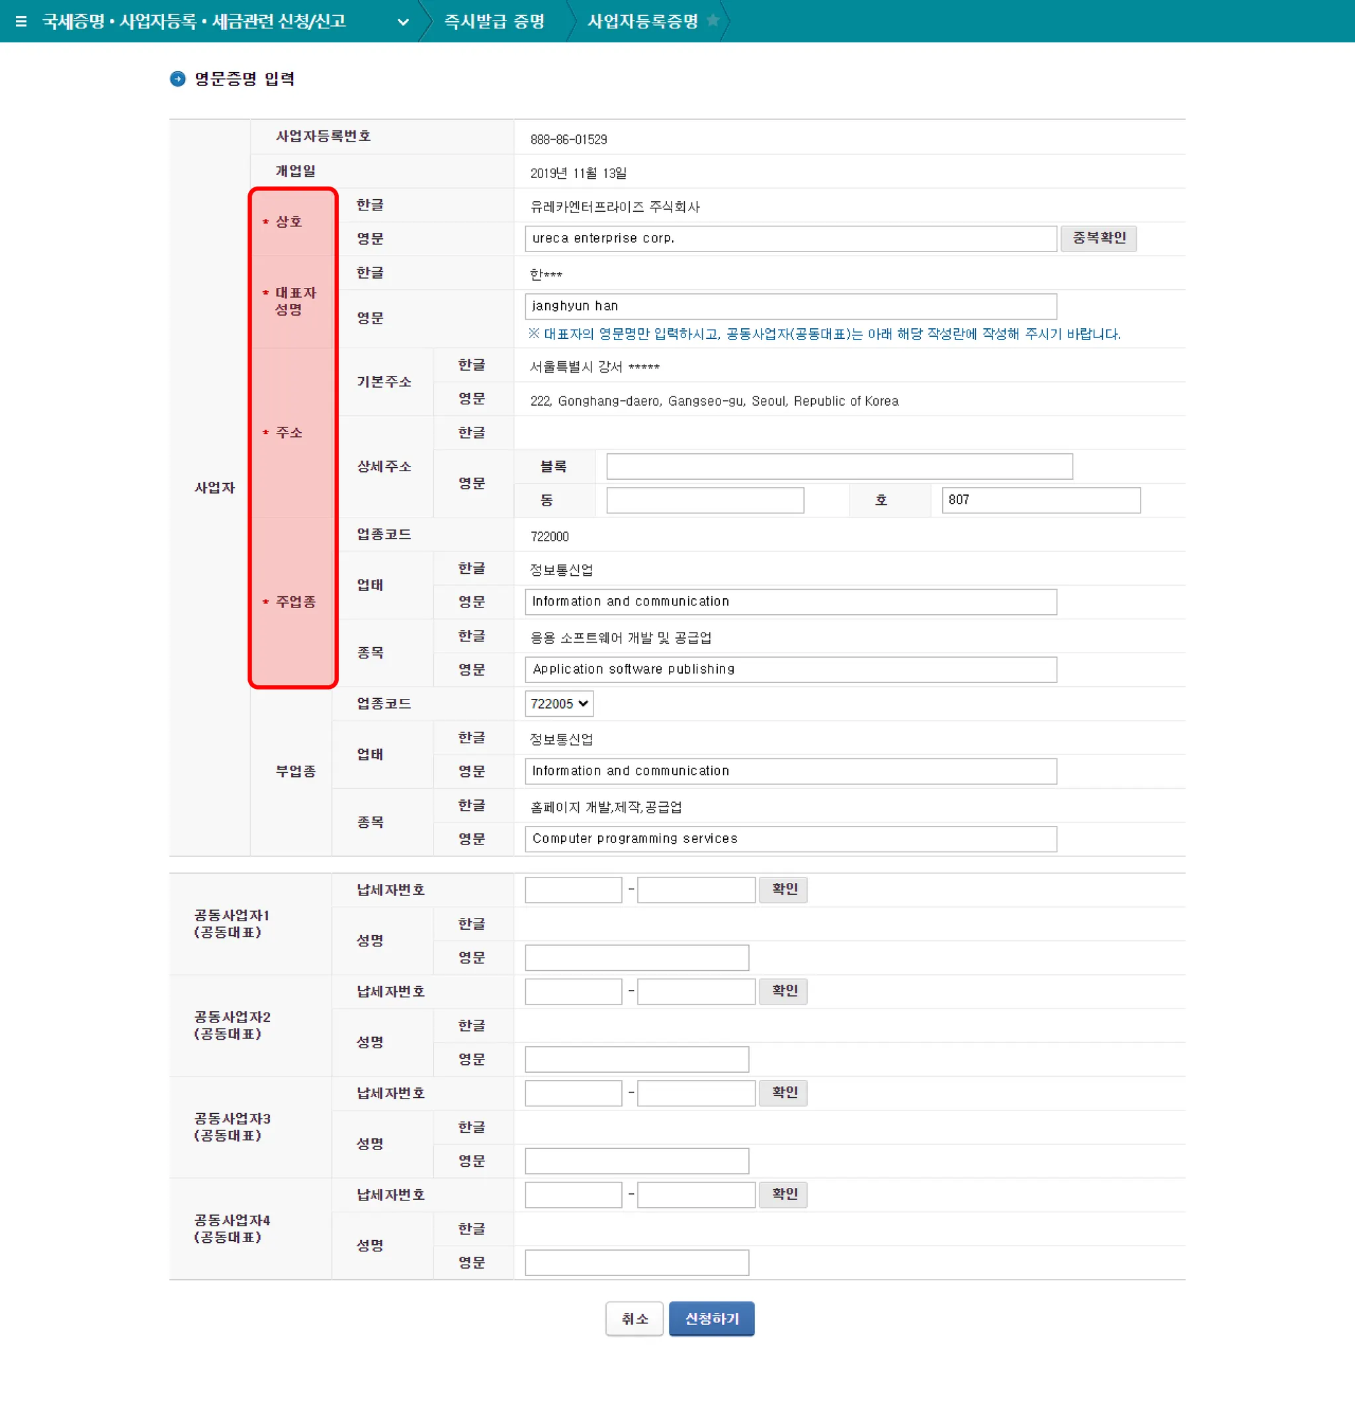Click the 중복확인 button
1355x1401 pixels.
1098,238
